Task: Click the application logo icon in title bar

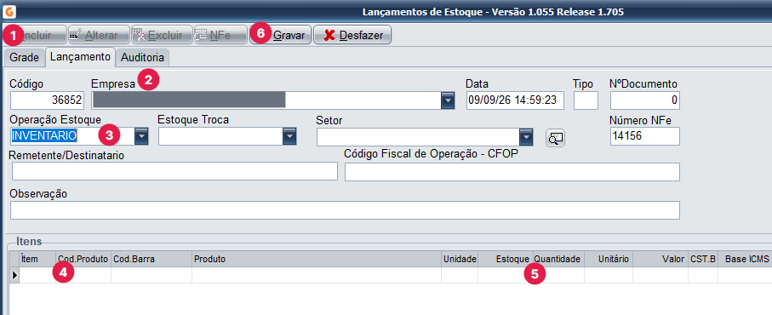Action: click(x=9, y=11)
